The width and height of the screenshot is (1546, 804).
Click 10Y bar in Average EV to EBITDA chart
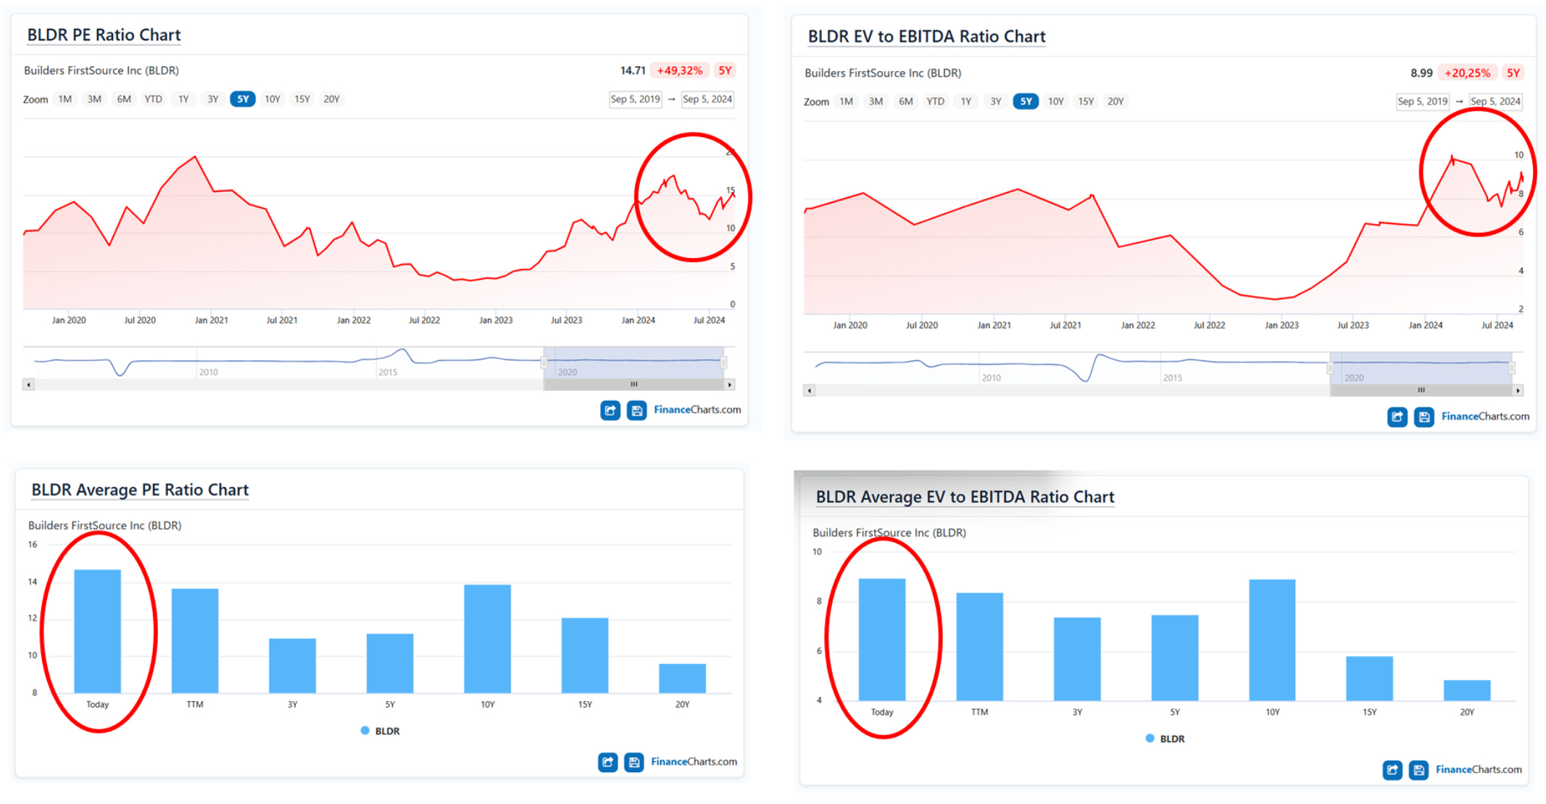point(1272,640)
